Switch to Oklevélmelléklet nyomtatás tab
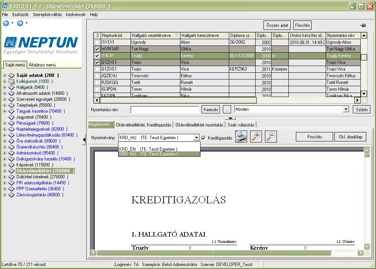This screenshot has width=376, height=269. tap(199, 125)
